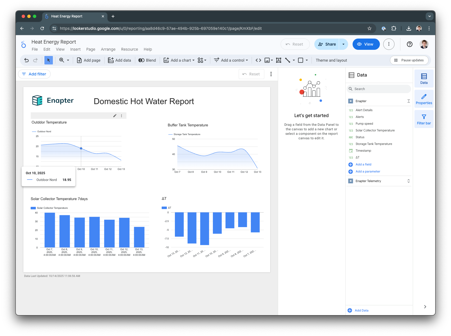The width and height of the screenshot is (451, 336).
Task: Click the URL embed icon
Action: tap(258, 60)
